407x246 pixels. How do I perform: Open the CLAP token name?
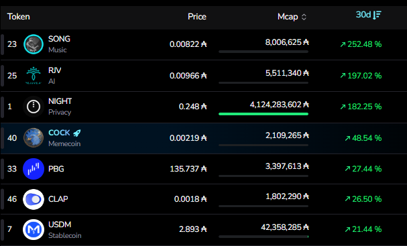click(x=58, y=199)
